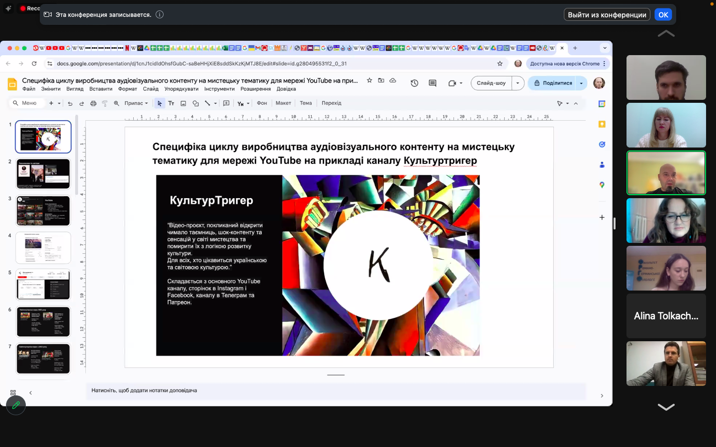Select the shape tool
The image size is (716, 447).
pos(195,103)
